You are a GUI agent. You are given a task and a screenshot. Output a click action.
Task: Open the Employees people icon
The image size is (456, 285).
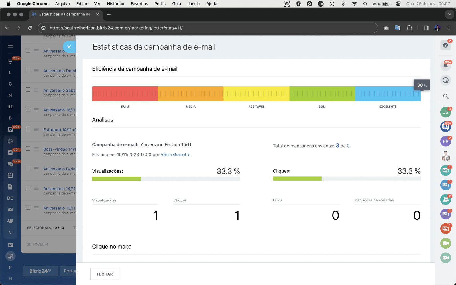10,221
